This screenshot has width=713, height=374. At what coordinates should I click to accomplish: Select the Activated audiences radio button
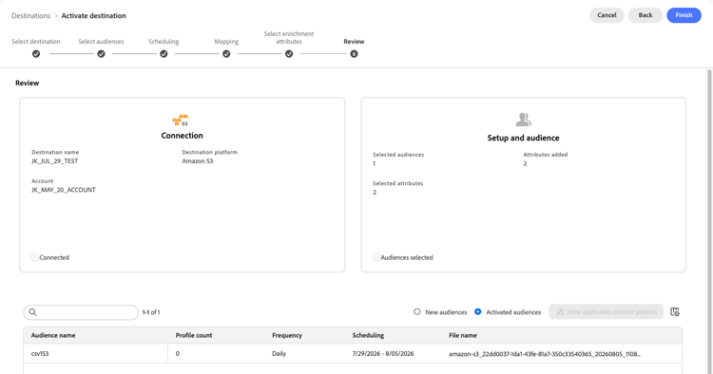(478, 311)
